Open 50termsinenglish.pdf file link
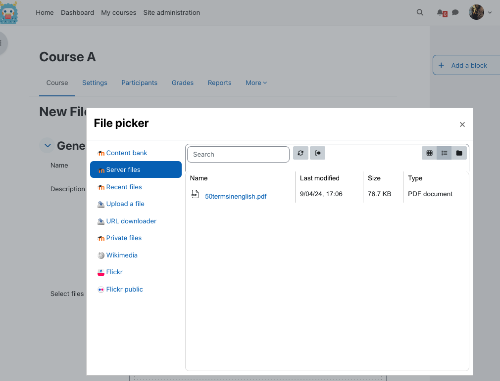 [236, 196]
